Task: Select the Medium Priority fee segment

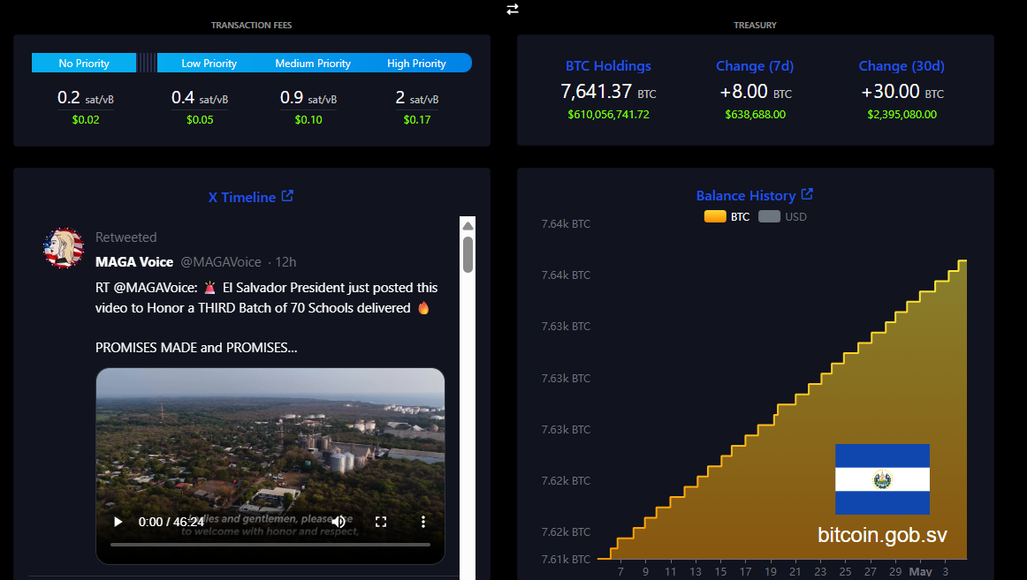Action: point(313,63)
